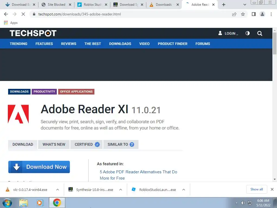Click the OFFICE APPLICATIONS tag

coord(76,92)
